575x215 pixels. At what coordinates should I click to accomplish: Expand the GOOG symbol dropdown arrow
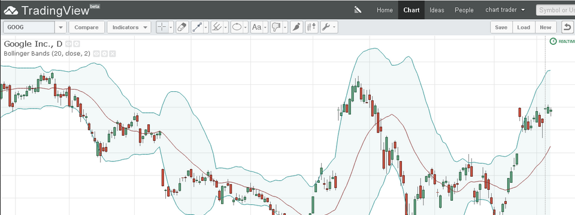(60, 27)
